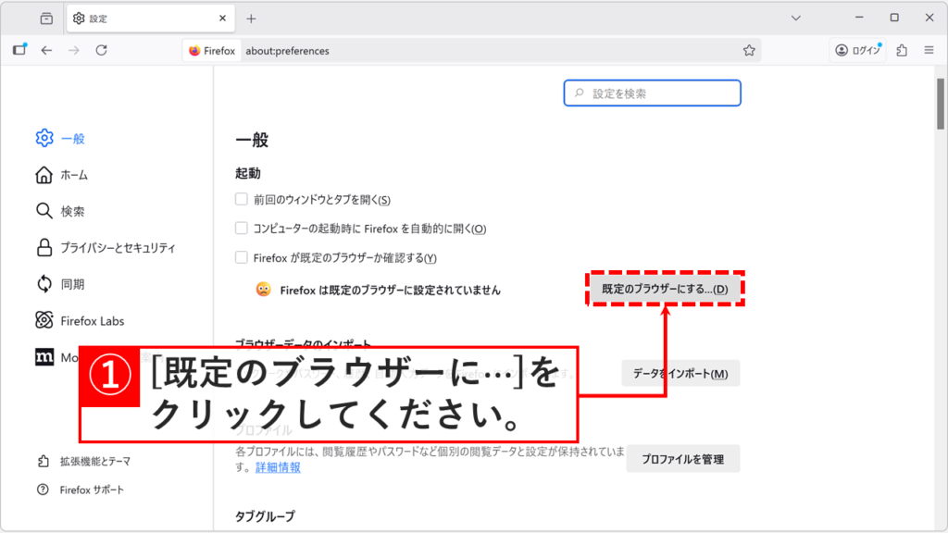Open the Firefox application menu
948x533 pixels.
pyautogui.click(x=928, y=51)
